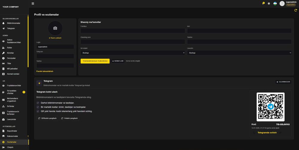Click the ULANMAGAN status badge
Image resolution: width=299 pixels, height=150 pixels.
(x=283, y=82)
